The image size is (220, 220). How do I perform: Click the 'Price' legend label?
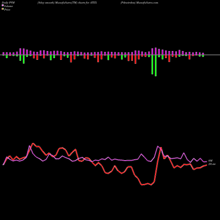[7, 10]
